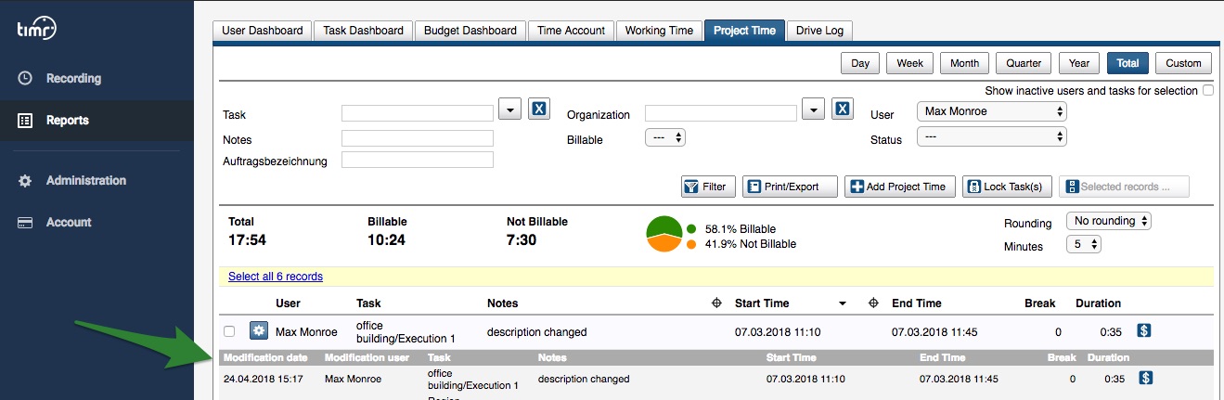Check the Max Monroe record checkbox

(x=229, y=331)
